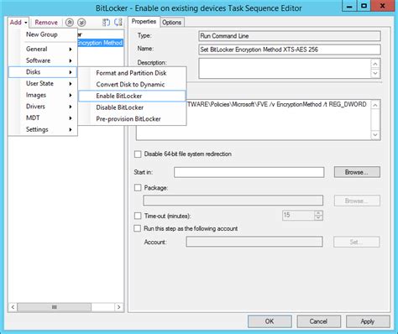The width and height of the screenshot is (398, 334).
Task: Check Run this step as following account
Action: coord(138,228)
